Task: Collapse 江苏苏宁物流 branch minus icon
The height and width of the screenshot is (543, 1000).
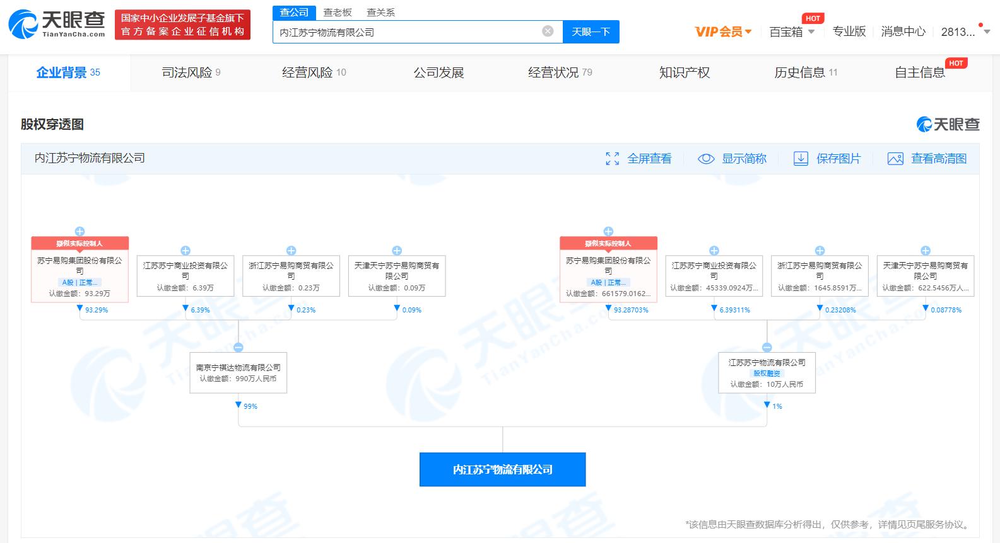Action: [x=767, y=347]
